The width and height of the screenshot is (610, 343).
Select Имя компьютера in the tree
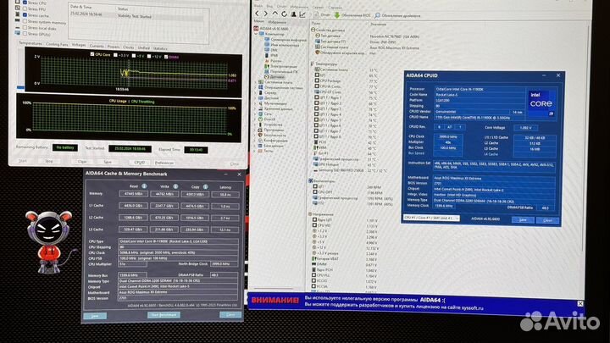point(282,45)
